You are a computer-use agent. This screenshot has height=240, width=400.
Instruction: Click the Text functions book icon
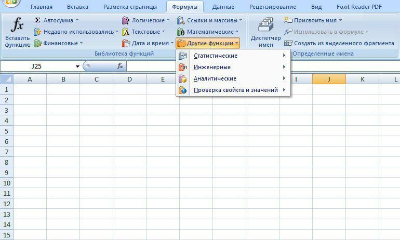point(126,32)
